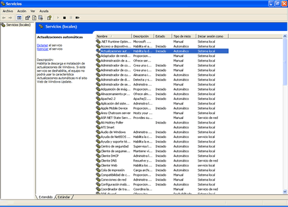Screen dimensions: 288x207
Task: Click the Export List toolbar icon
Action: coord(40,18)
